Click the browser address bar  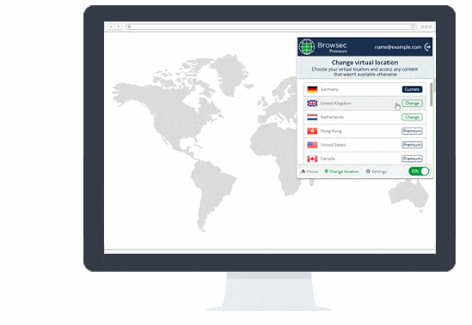pos(270,27)
